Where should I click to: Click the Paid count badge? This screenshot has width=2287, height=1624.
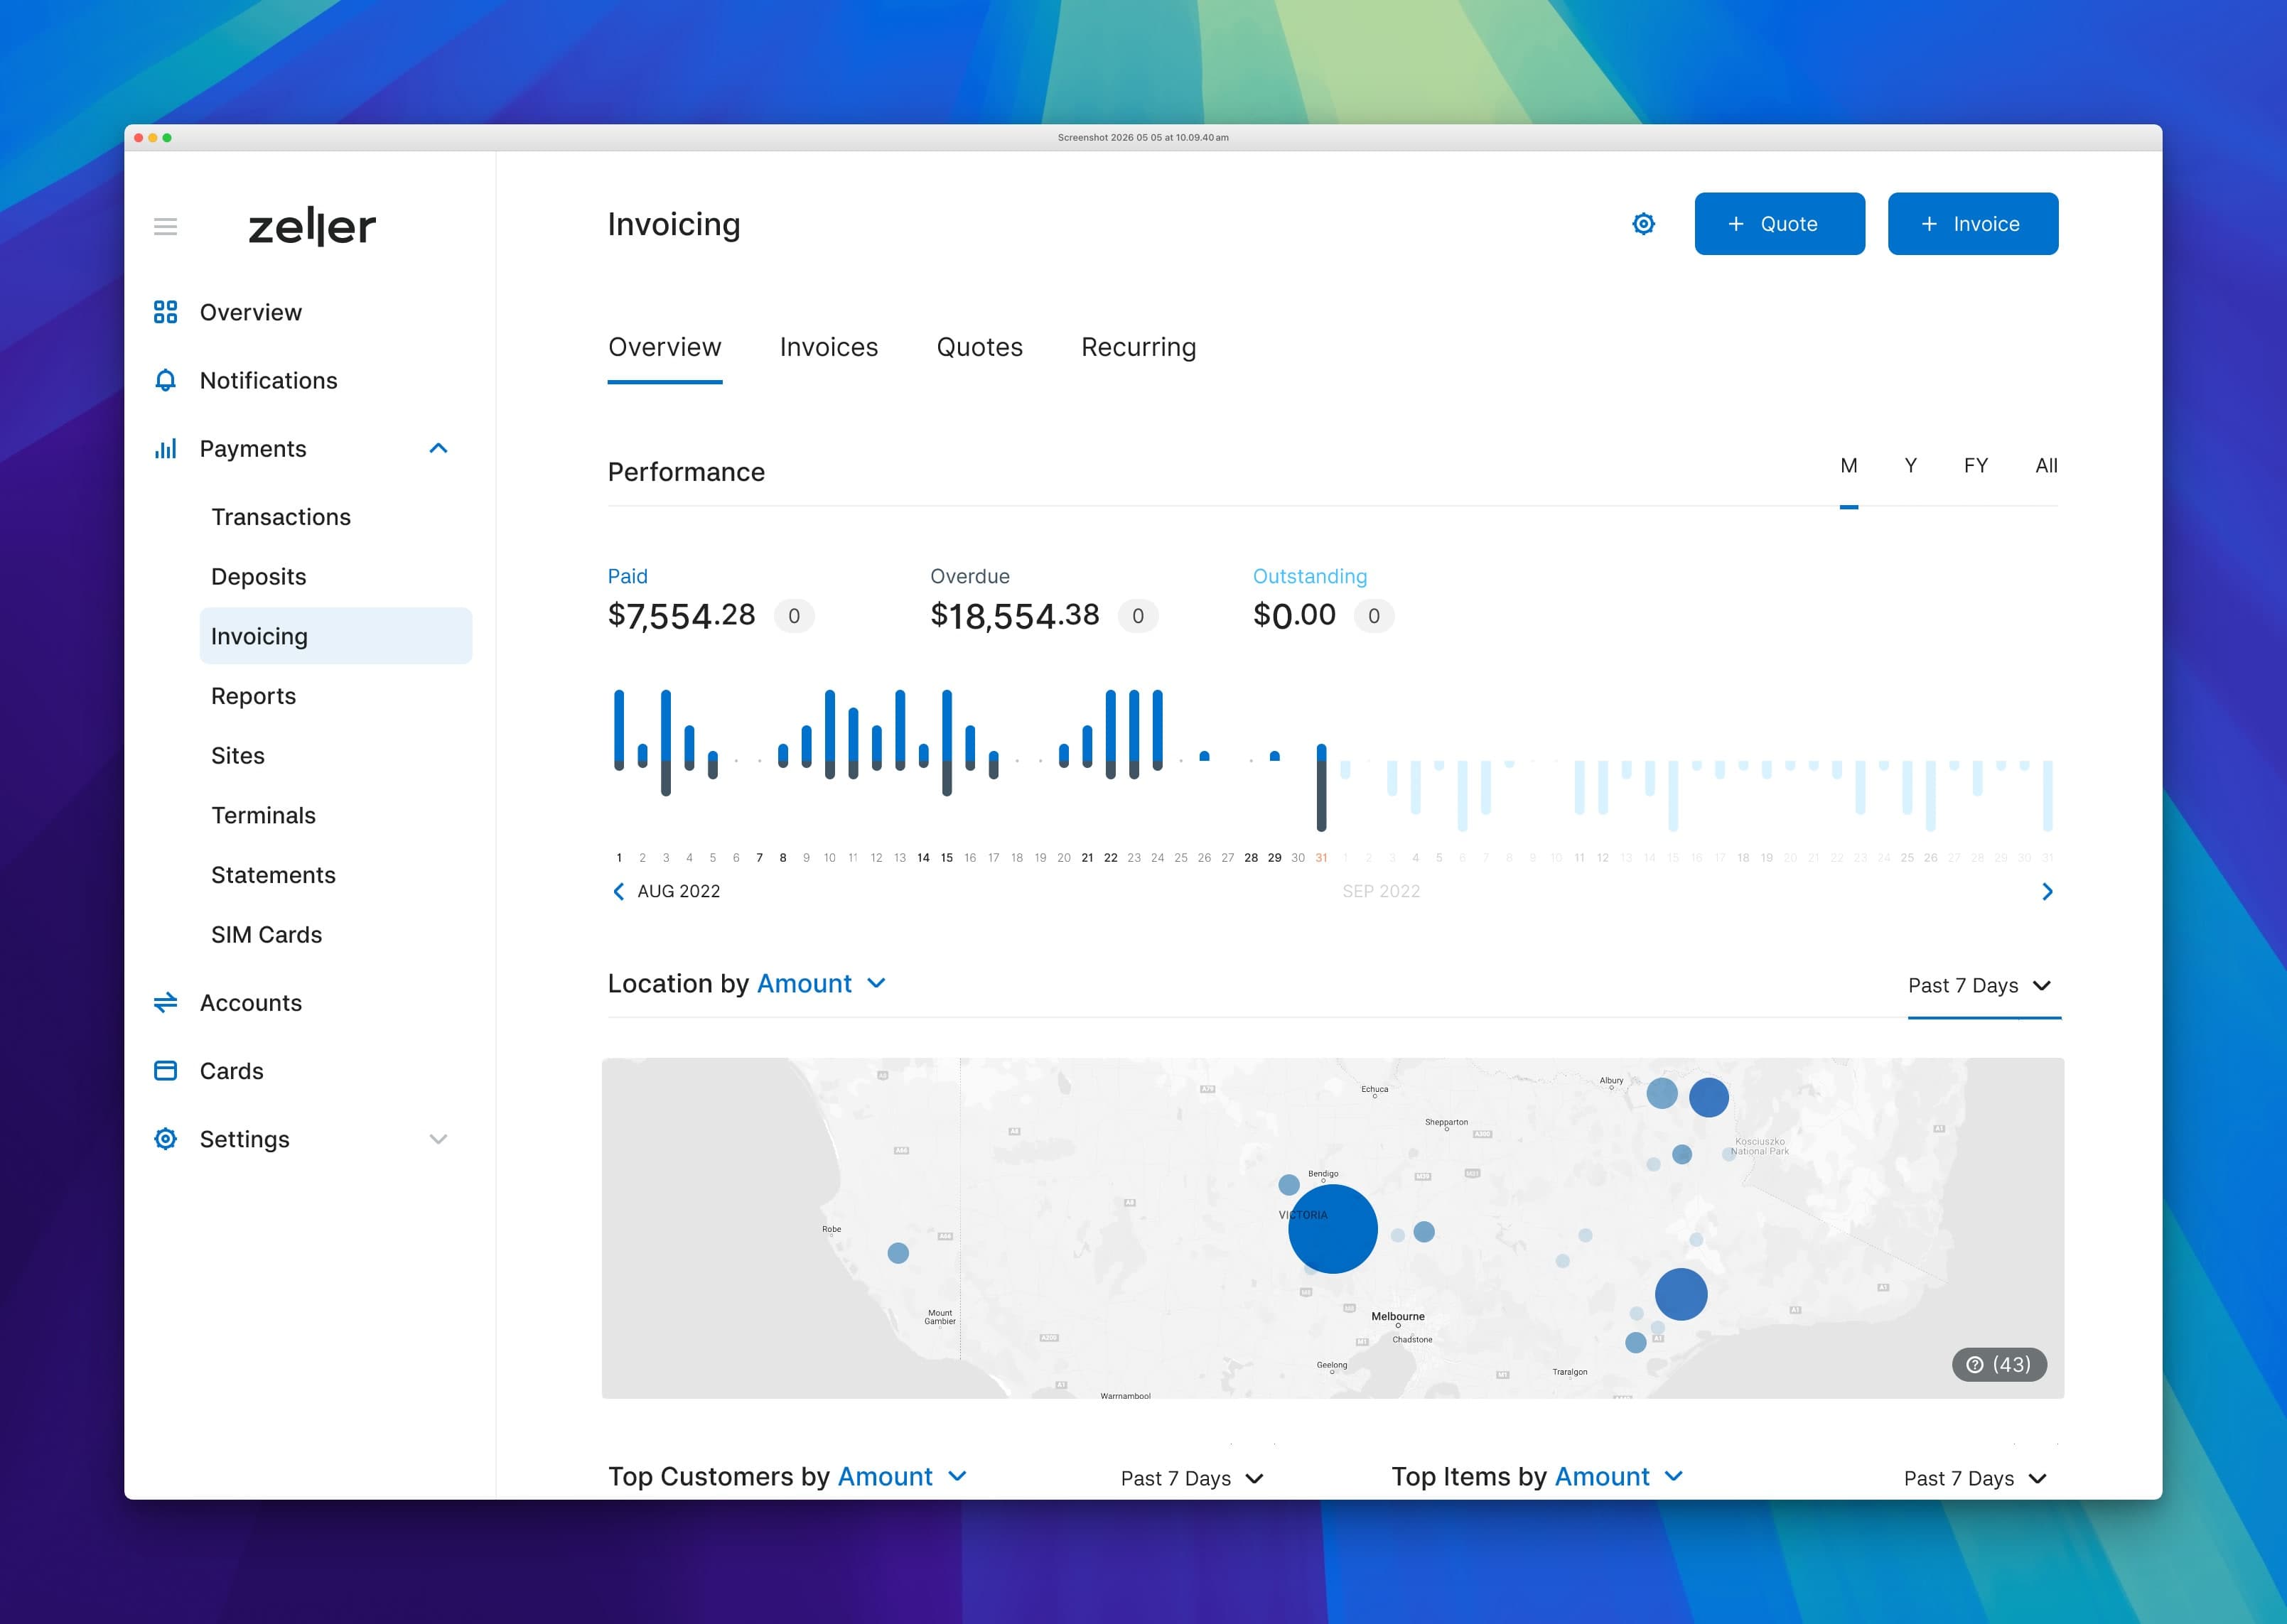coord(793,616)
